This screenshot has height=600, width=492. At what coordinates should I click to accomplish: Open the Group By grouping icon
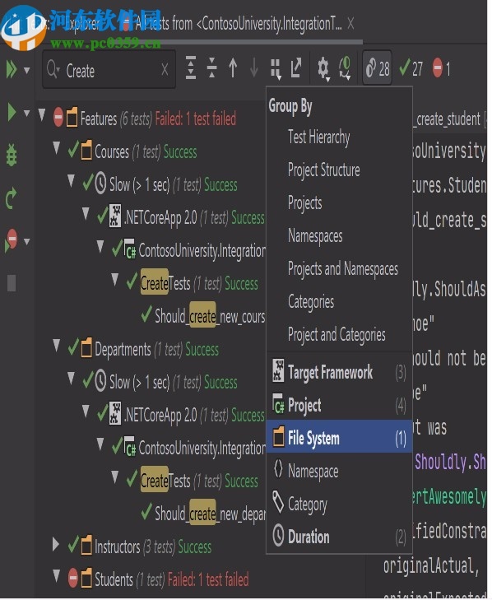pos(276,69)
